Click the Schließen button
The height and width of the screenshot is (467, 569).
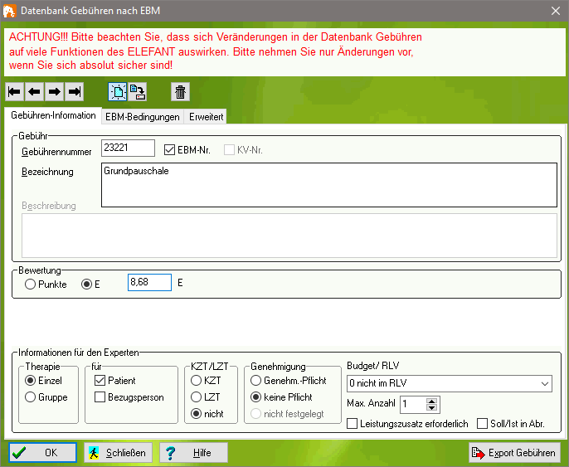[x=118, y=453]
